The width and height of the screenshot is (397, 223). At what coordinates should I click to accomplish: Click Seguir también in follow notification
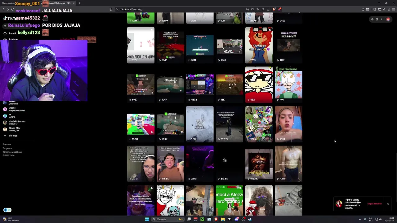(374, 204)
